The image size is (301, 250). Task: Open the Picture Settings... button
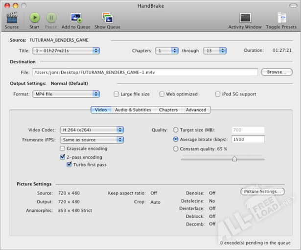263,191
